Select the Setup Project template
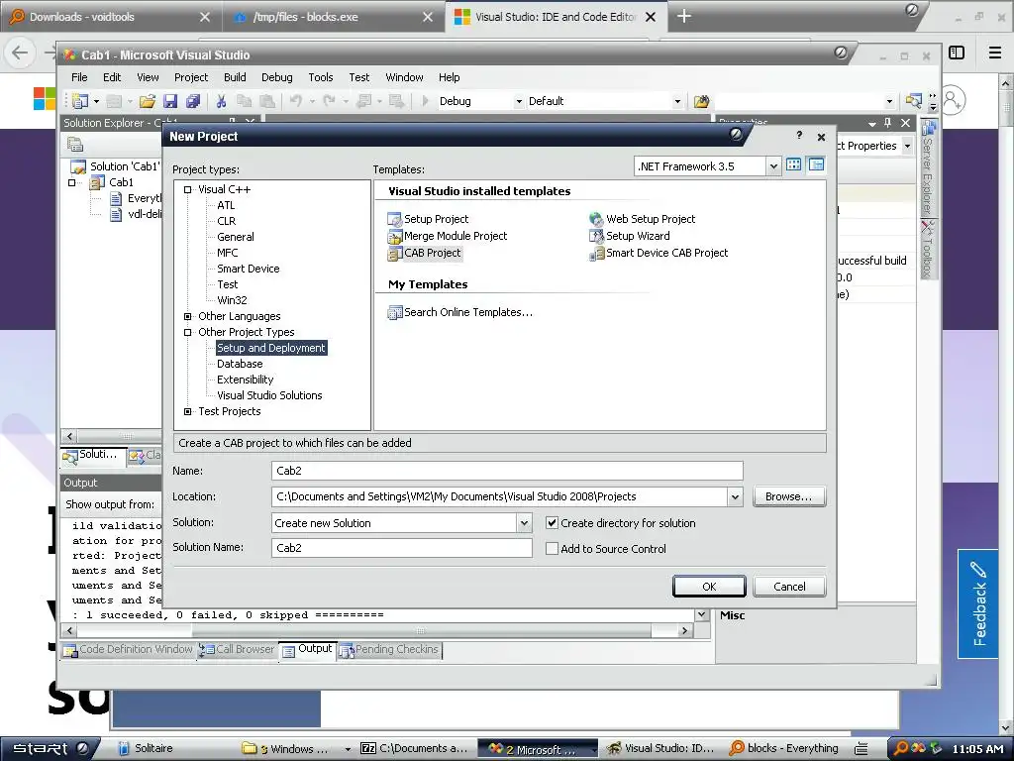This screenshot has height=761, width=1014. 428,219
